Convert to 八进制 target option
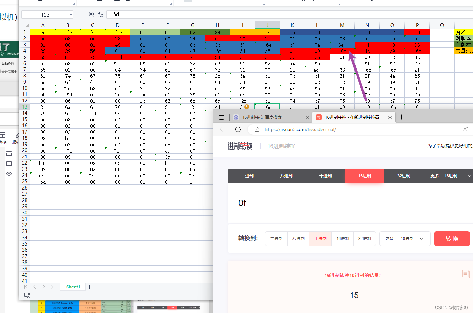473x313 pixels. click(298, 239)
